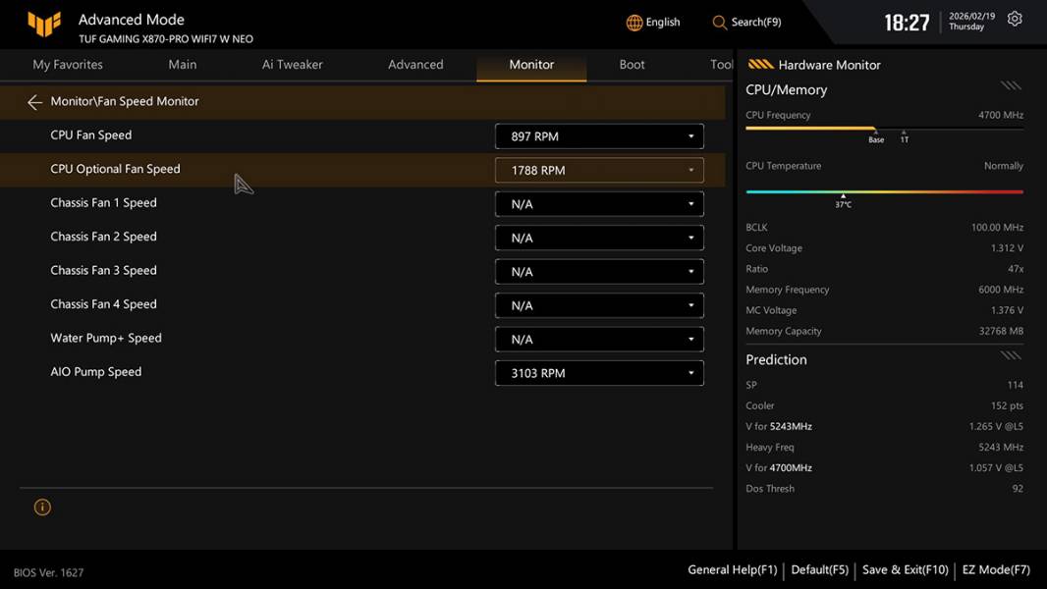1047x589 pixels.
Task: Expand the Chassis Fan 1 Speed dropdown
Action: pos(599,204)
